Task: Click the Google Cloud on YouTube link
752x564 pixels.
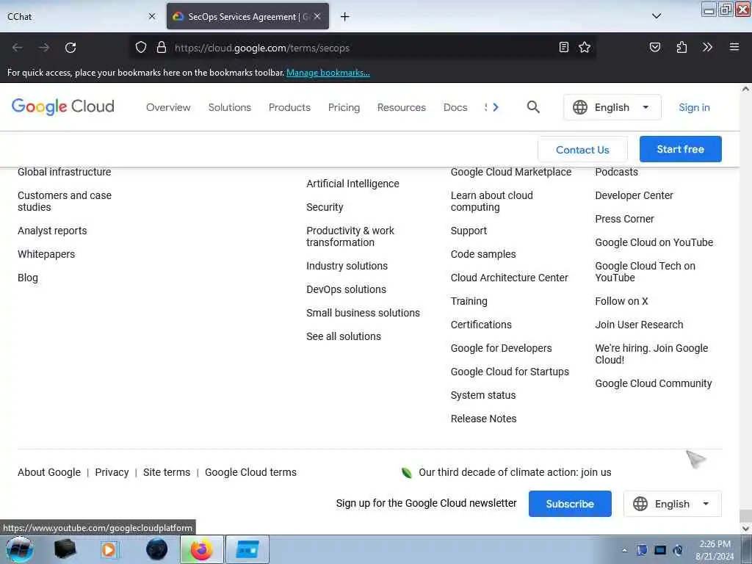Action: point(654,242)
